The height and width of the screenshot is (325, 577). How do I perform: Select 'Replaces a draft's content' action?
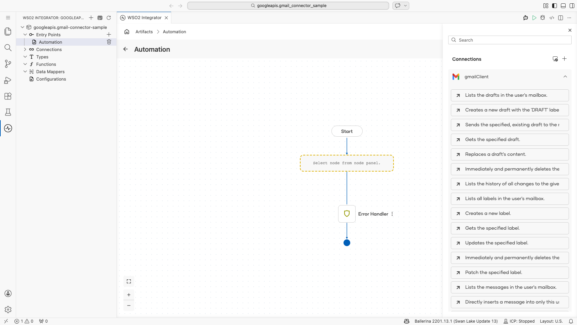tap(510, 154)
